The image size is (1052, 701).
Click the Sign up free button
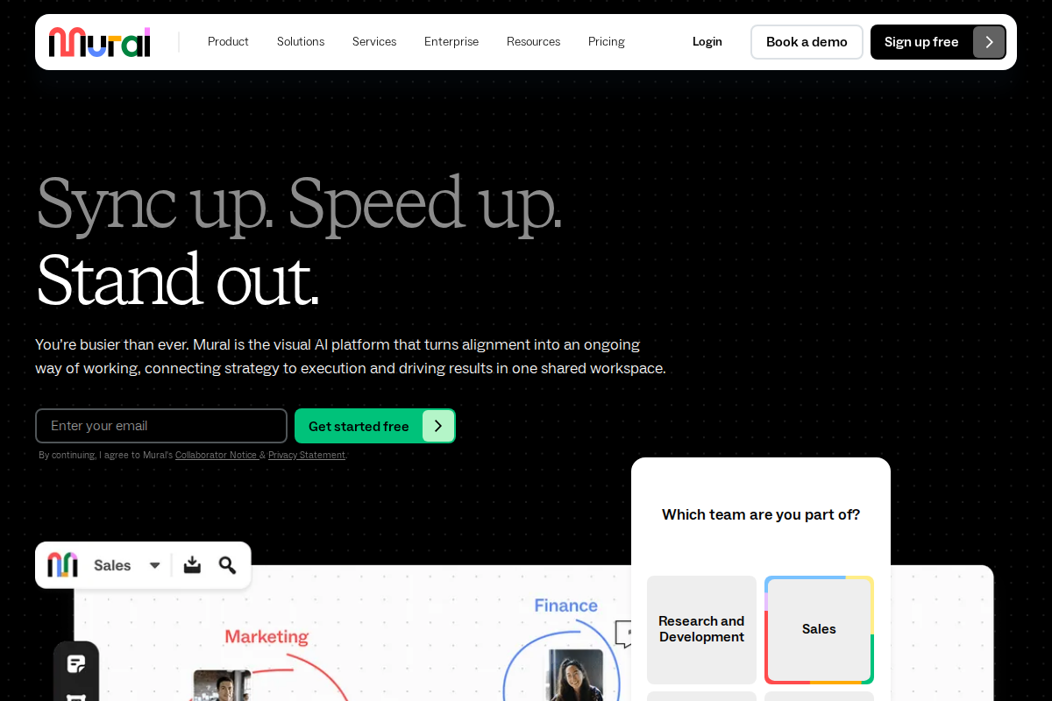[x=938, y=42]
